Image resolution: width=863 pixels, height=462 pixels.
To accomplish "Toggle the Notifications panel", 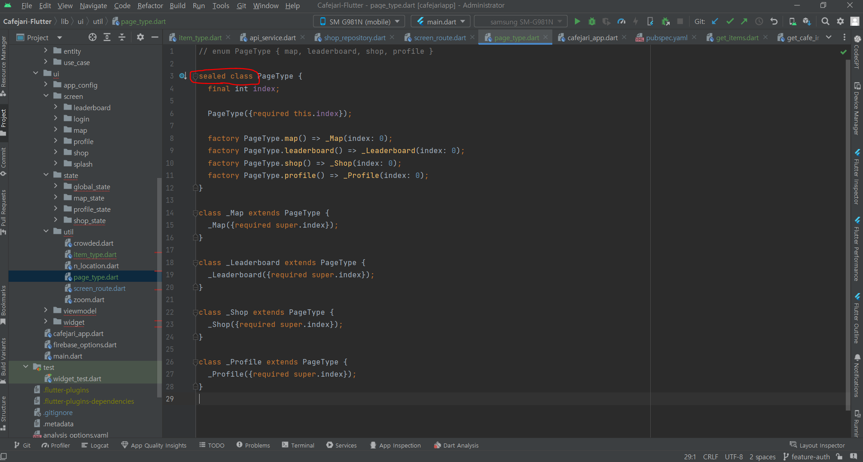I will [x=857, y=376].
